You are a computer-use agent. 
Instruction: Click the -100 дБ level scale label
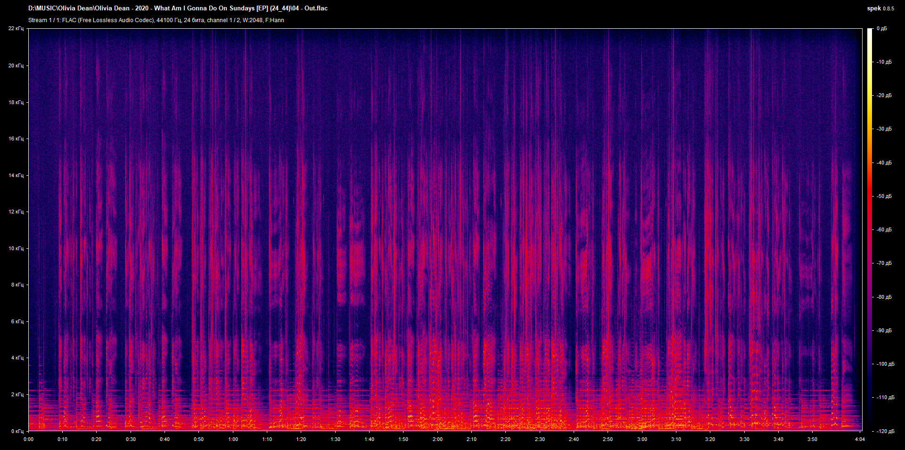(885, 364)
